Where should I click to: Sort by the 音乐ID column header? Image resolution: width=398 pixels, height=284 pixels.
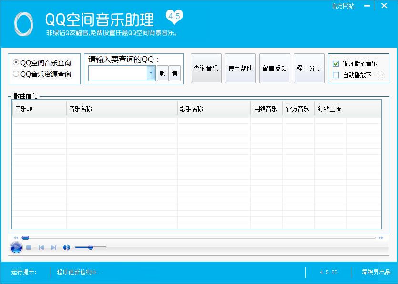(x=40, y=109)
